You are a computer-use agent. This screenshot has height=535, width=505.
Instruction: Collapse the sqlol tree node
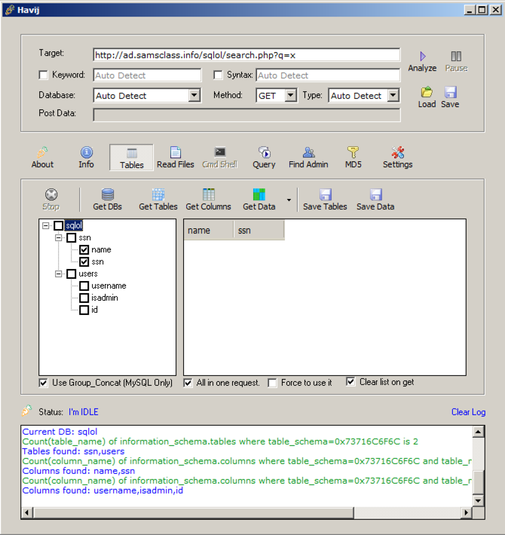(x=46, y=225)
